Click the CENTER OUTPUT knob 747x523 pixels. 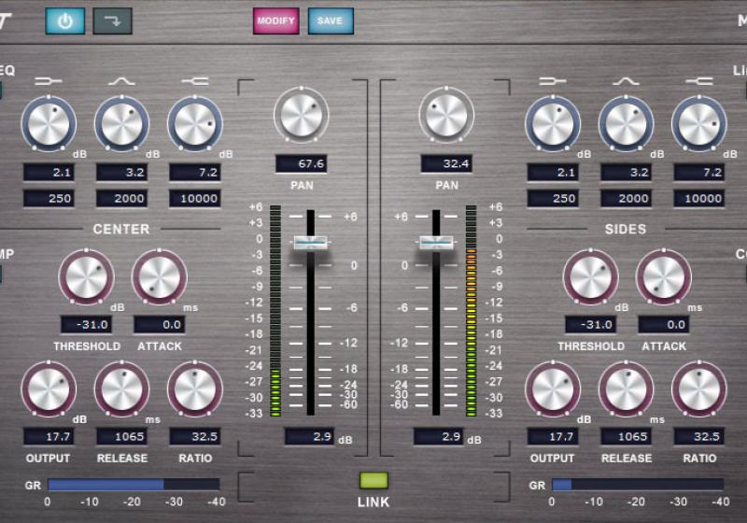point(49,389)
